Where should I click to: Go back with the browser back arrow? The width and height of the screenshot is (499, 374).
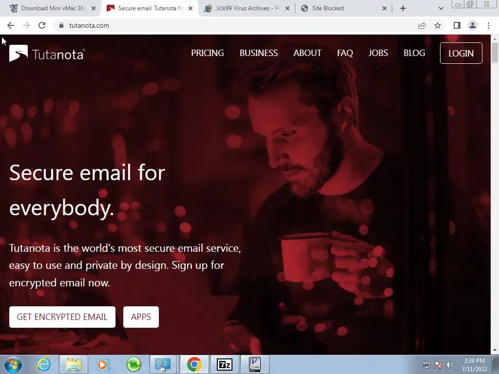click(11, 25)
